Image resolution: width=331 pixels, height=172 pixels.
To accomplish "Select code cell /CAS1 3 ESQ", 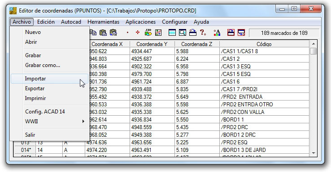I will (264, 67).
